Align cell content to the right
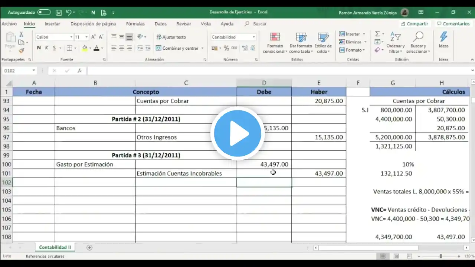 pos(129,48)
